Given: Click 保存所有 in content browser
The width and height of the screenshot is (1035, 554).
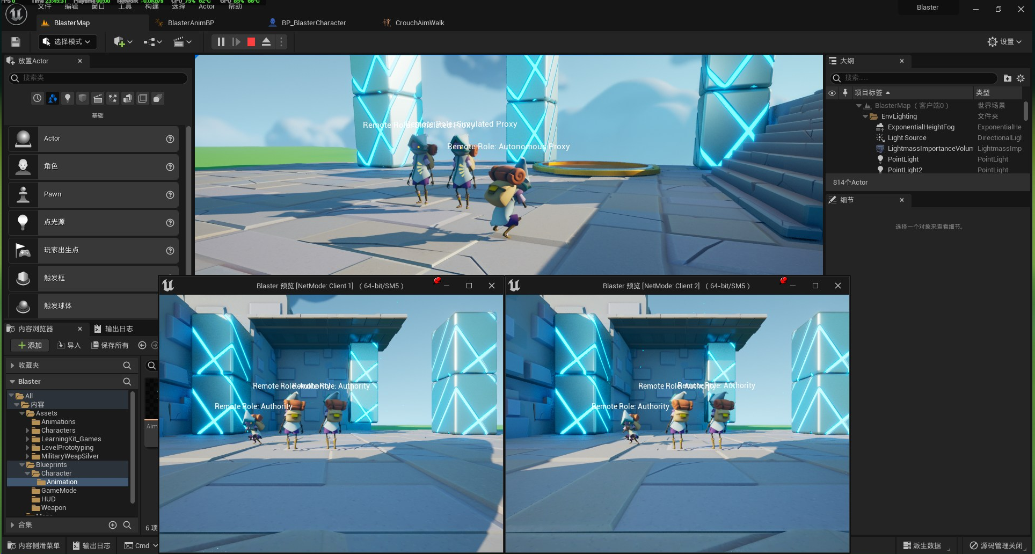Looking at the screenshot, I should [110, 346].
